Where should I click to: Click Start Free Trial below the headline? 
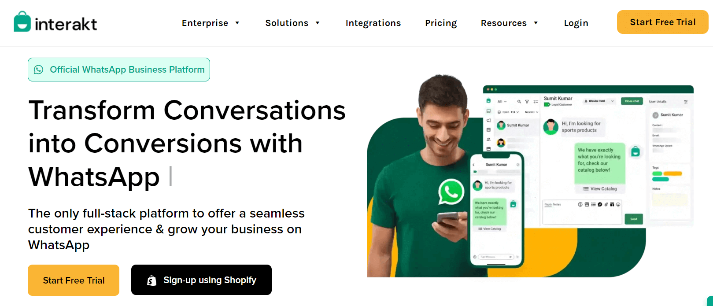(74, 280)
